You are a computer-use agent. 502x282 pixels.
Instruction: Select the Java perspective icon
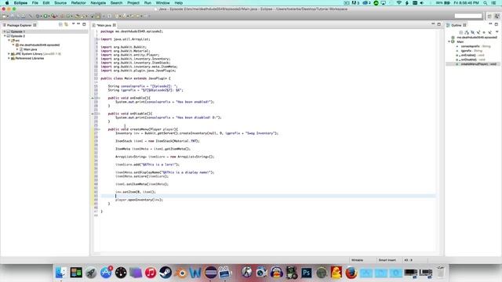point(497,16)
